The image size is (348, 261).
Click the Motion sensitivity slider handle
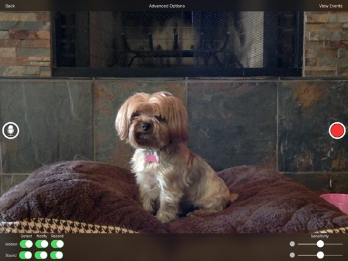(x=320, y=244)
